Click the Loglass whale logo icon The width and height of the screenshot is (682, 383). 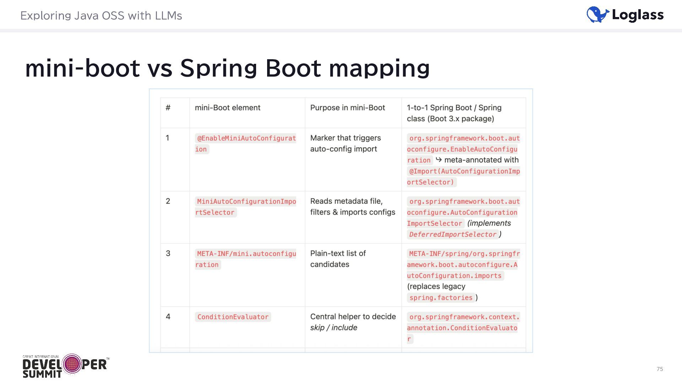click(597, 15)
